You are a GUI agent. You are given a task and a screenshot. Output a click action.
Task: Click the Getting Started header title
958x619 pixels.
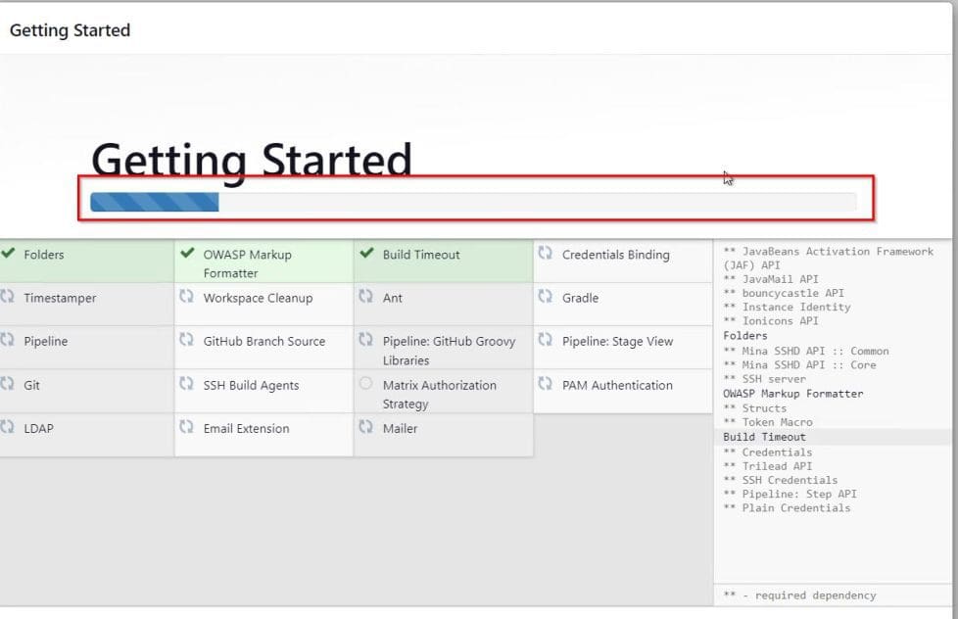70,30
